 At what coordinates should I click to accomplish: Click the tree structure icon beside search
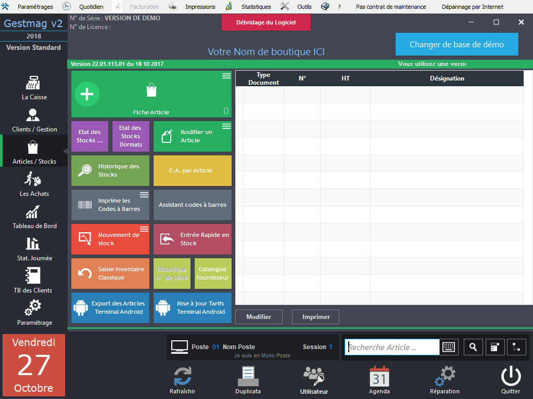(516, 347)
